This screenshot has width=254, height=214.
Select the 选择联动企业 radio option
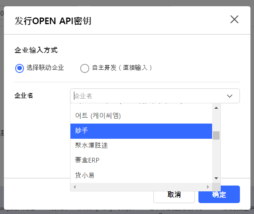(x=20, y=68)
